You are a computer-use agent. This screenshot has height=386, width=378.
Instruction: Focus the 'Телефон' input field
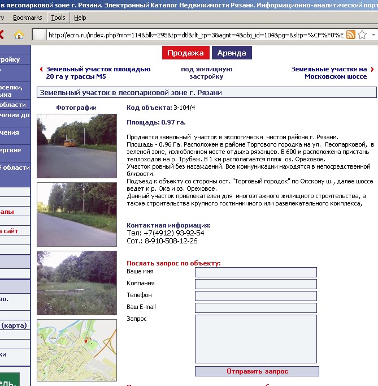pyautogui.click(x=255, y=296)
